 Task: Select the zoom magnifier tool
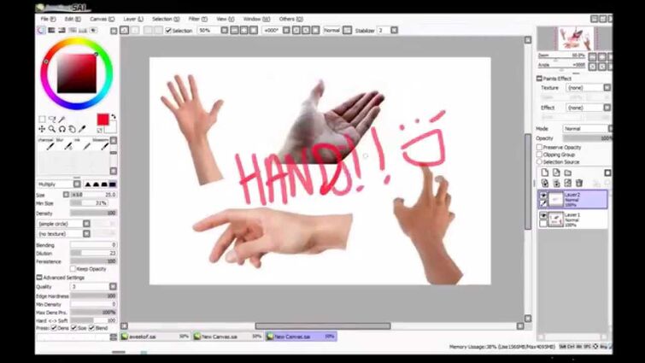click(x=52, y=129)
